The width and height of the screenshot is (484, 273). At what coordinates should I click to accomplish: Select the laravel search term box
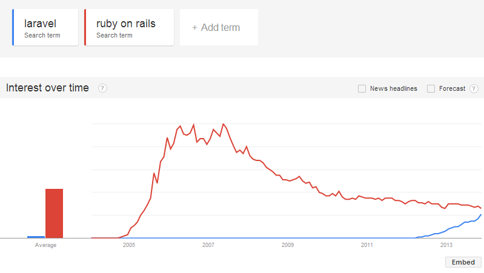[45, 27]
